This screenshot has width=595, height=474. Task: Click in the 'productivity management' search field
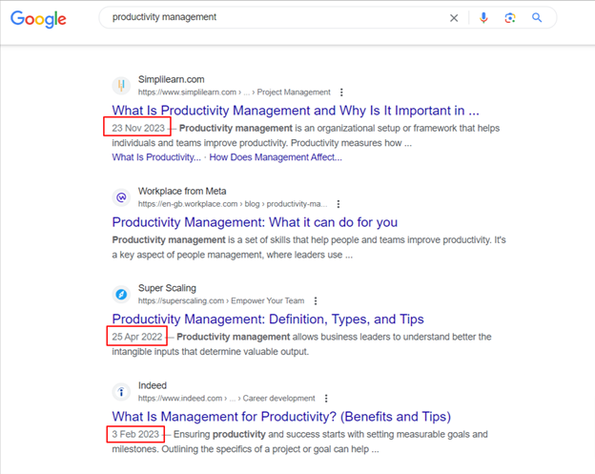click(x=277, y=17)
